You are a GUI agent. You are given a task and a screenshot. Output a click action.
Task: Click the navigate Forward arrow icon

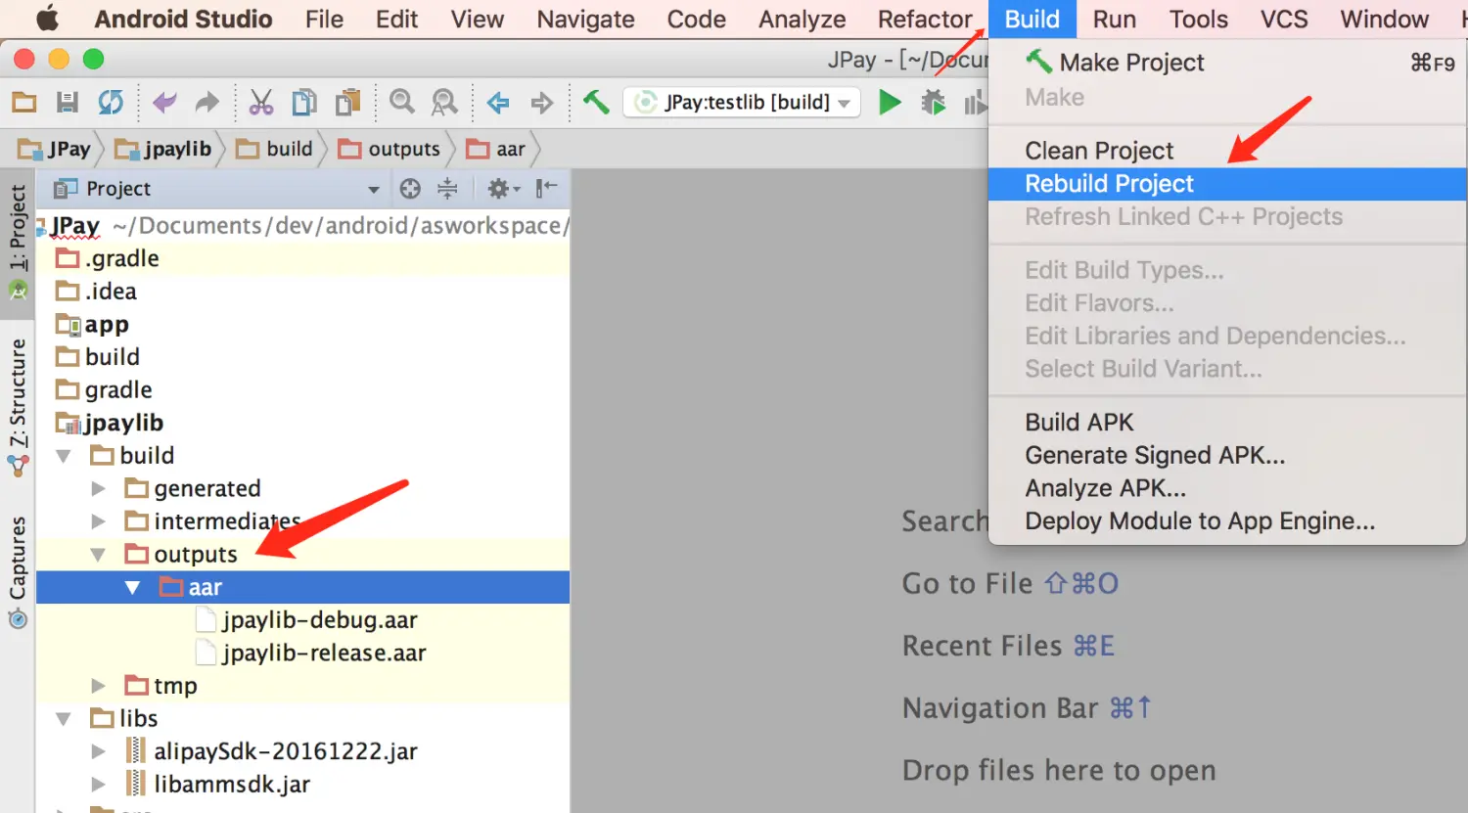541,102
